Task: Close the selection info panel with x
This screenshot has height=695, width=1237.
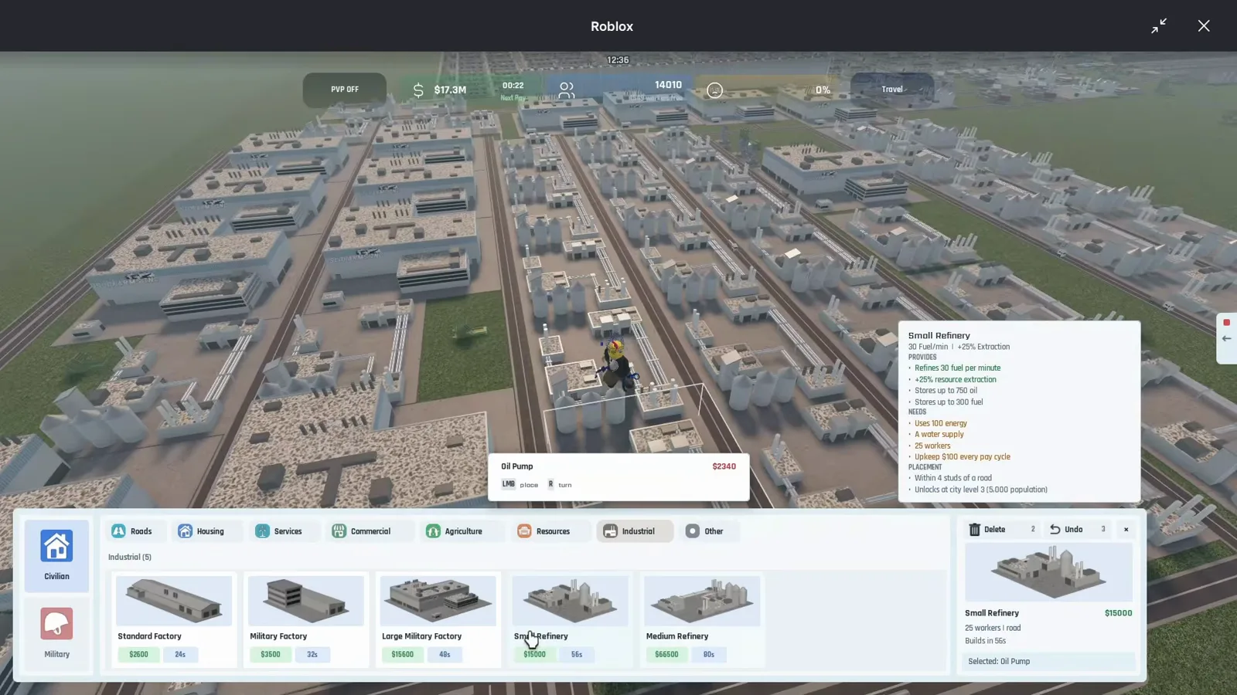Action: (x=1126, y=530)
